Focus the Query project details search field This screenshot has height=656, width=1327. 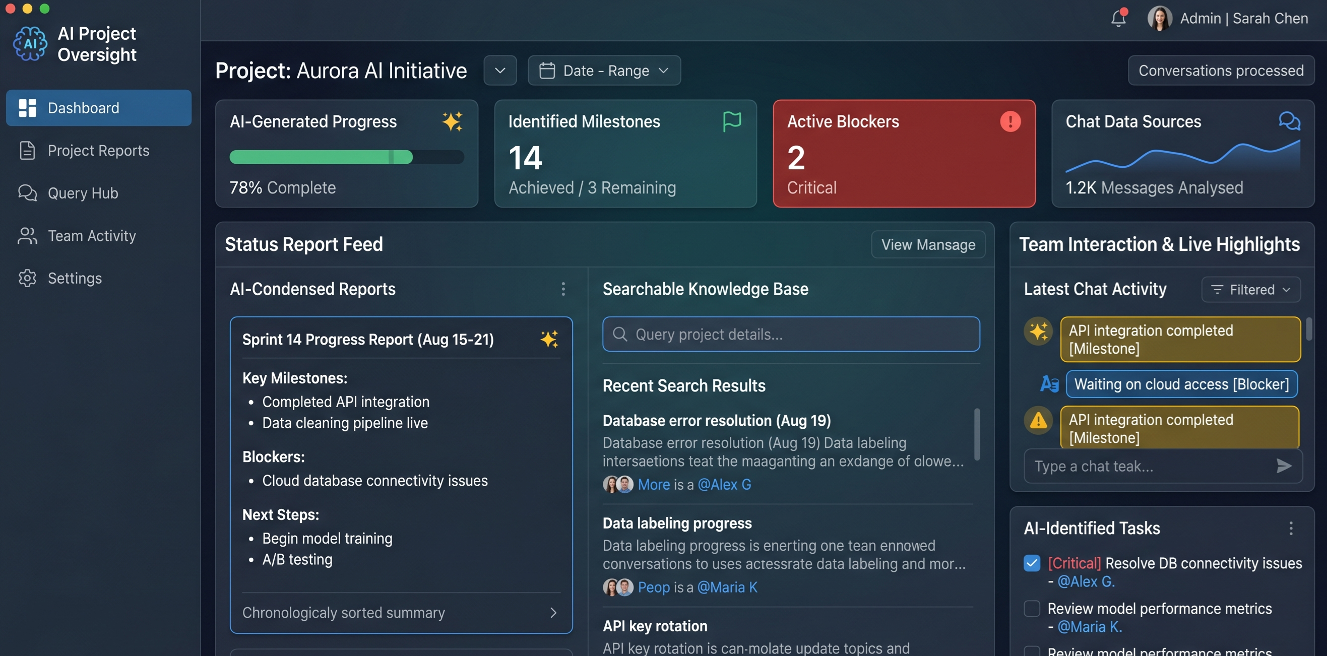(x=791, y=334)
